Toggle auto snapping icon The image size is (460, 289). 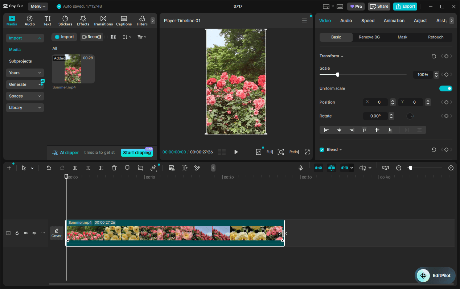click(x=332, y=168)
